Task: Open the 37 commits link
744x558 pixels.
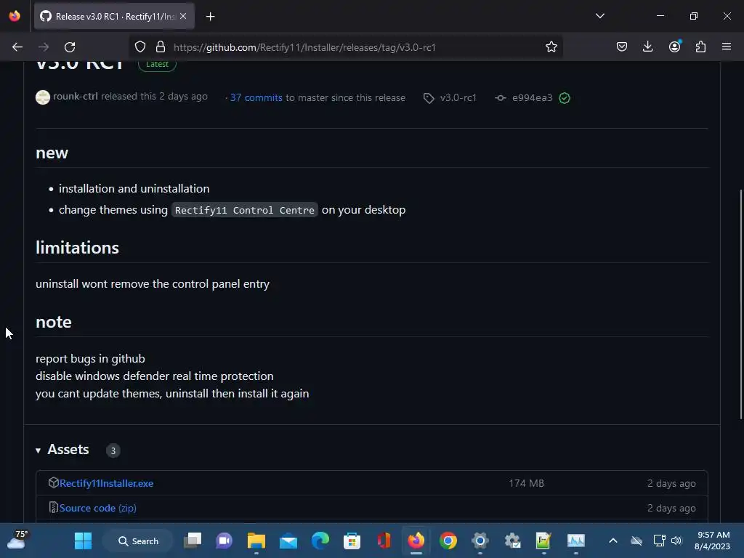Action: pos(256,98)
